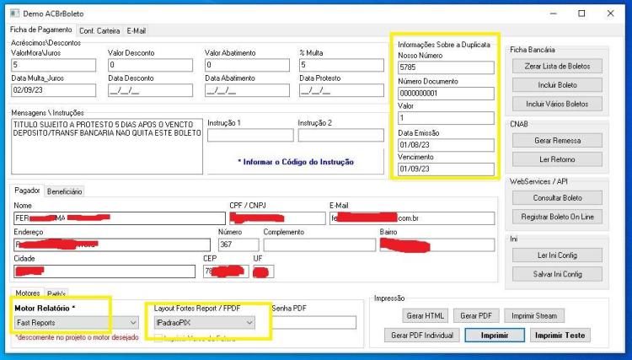Click the CEP field
This screenshot has height=360, width=632.
(226, 271)
